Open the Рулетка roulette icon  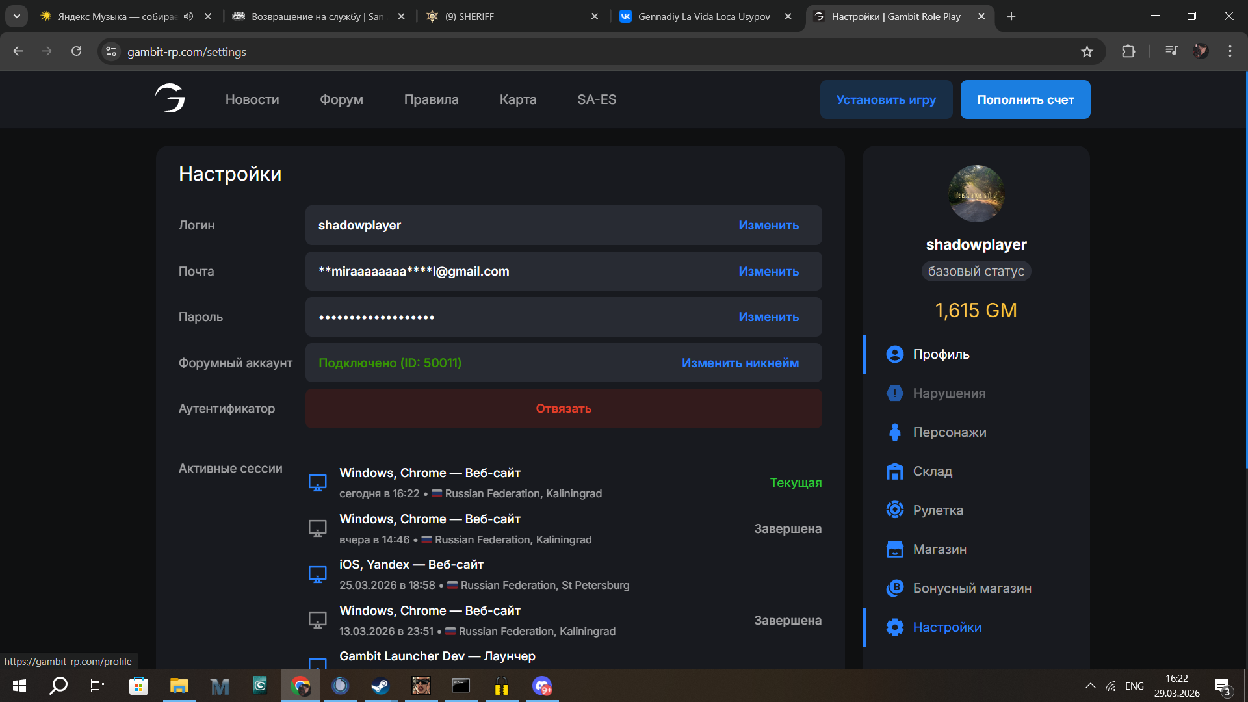point(895,510)
